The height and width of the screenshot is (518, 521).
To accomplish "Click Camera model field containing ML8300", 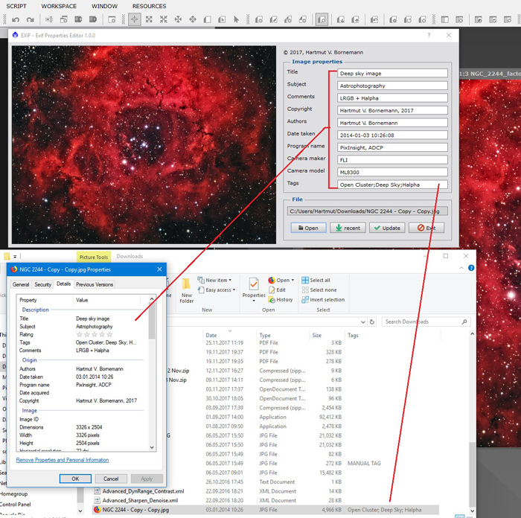I will coord(392,172).
